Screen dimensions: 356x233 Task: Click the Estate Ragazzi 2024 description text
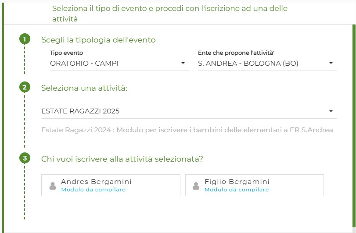pyautogui.click(x=187, y=130)
